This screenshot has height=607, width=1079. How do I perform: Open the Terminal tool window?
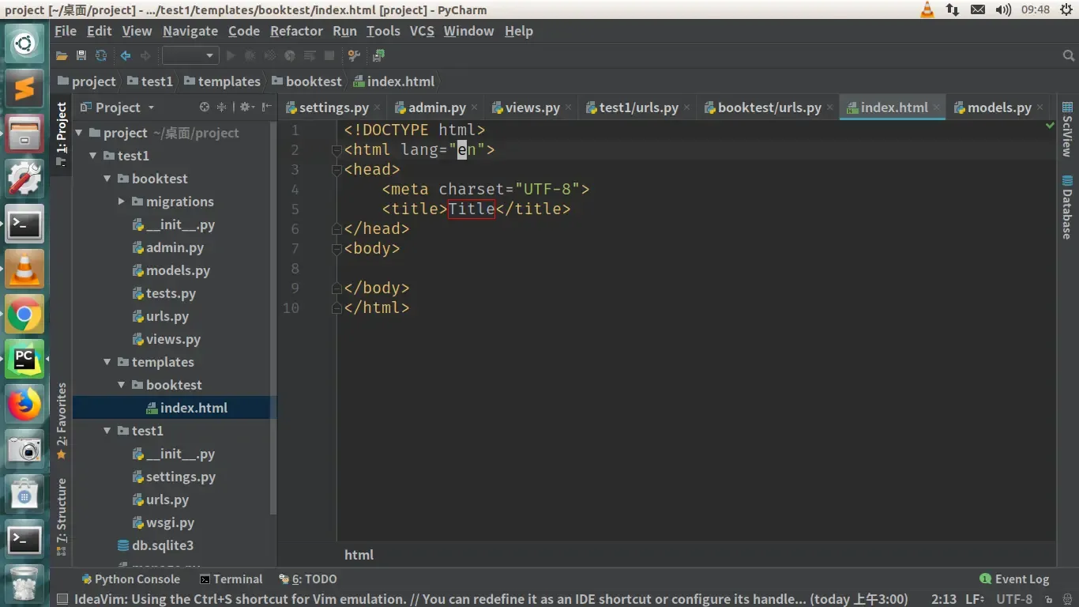coord(231,579)
